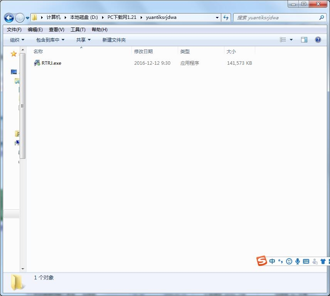The width and height of the screenshot is (330, 296).
Task: Click the Sogou S logo icon
Action: coord(262,261)
